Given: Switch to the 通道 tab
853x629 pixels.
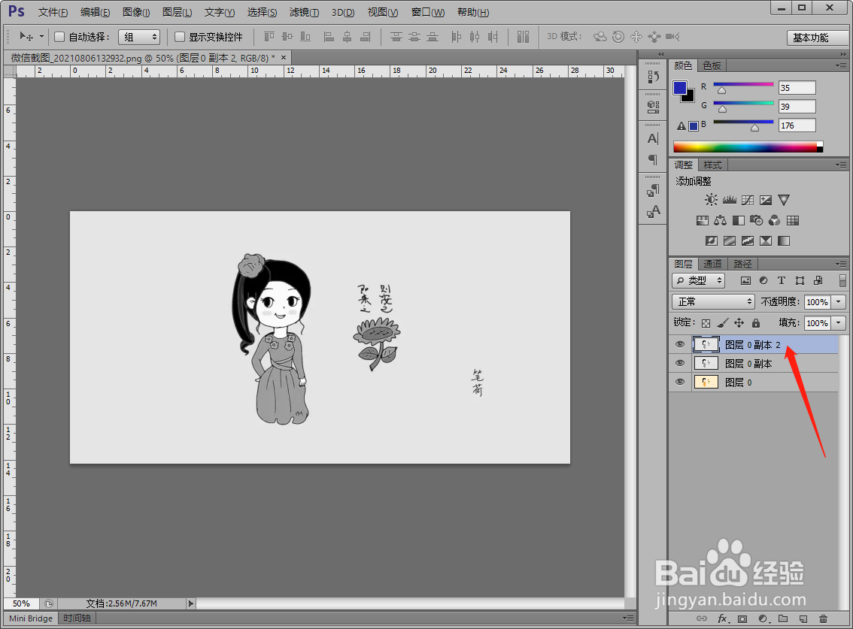Looking at the screenshot, I should click(712, 264).
